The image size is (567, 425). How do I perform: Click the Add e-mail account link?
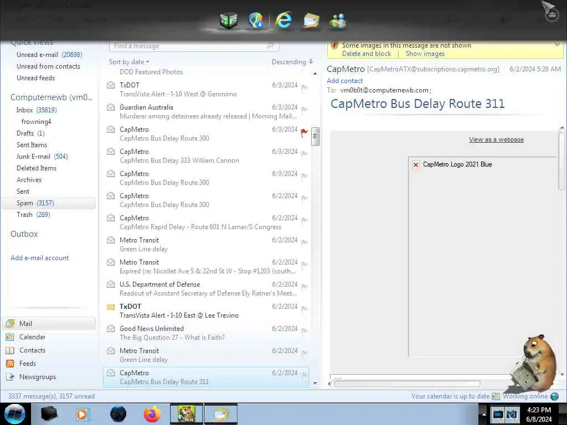point(39,258)
